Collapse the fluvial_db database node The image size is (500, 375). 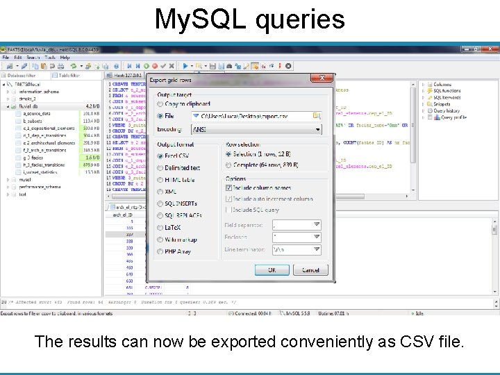tap(8, 106)
